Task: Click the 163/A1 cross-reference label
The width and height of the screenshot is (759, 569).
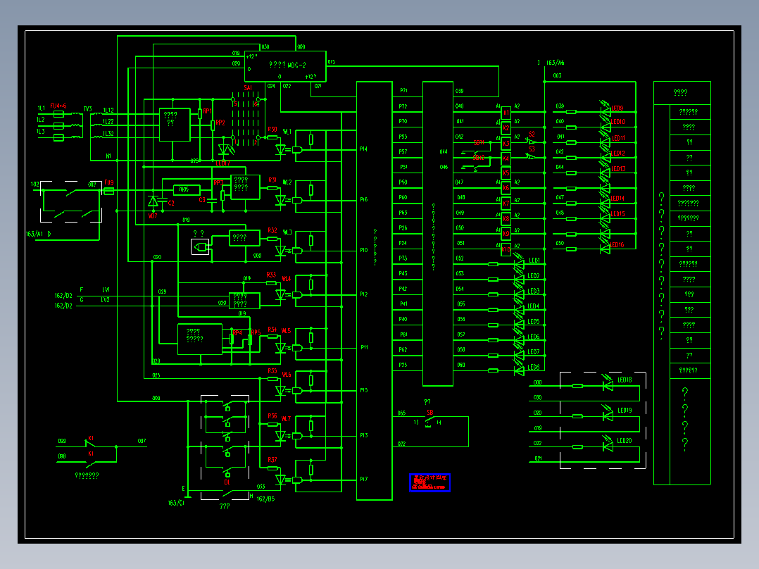Action: (x=34, y=234)
